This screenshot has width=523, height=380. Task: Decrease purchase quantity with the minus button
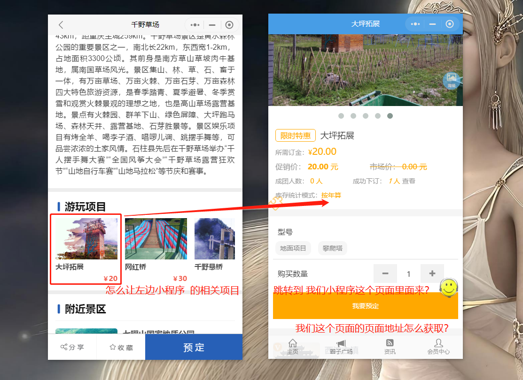tap(385, 274)
